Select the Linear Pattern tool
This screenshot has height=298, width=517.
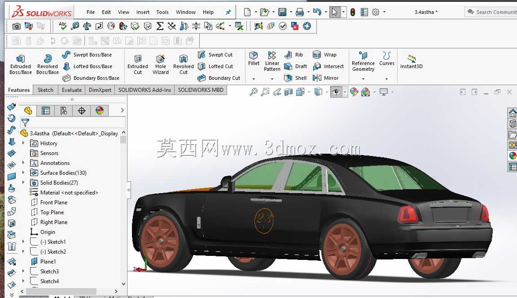(272, 61)
